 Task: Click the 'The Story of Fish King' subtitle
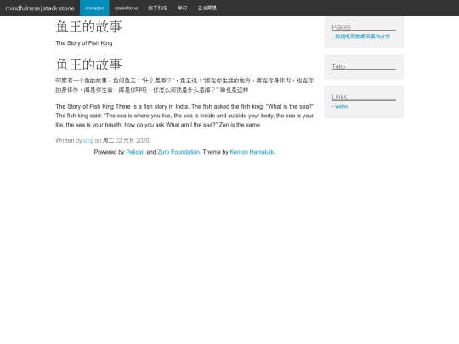point(84,43)
